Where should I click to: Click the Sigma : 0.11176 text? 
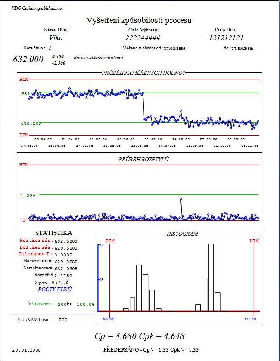pyautogui.click(x=52, y=282)
